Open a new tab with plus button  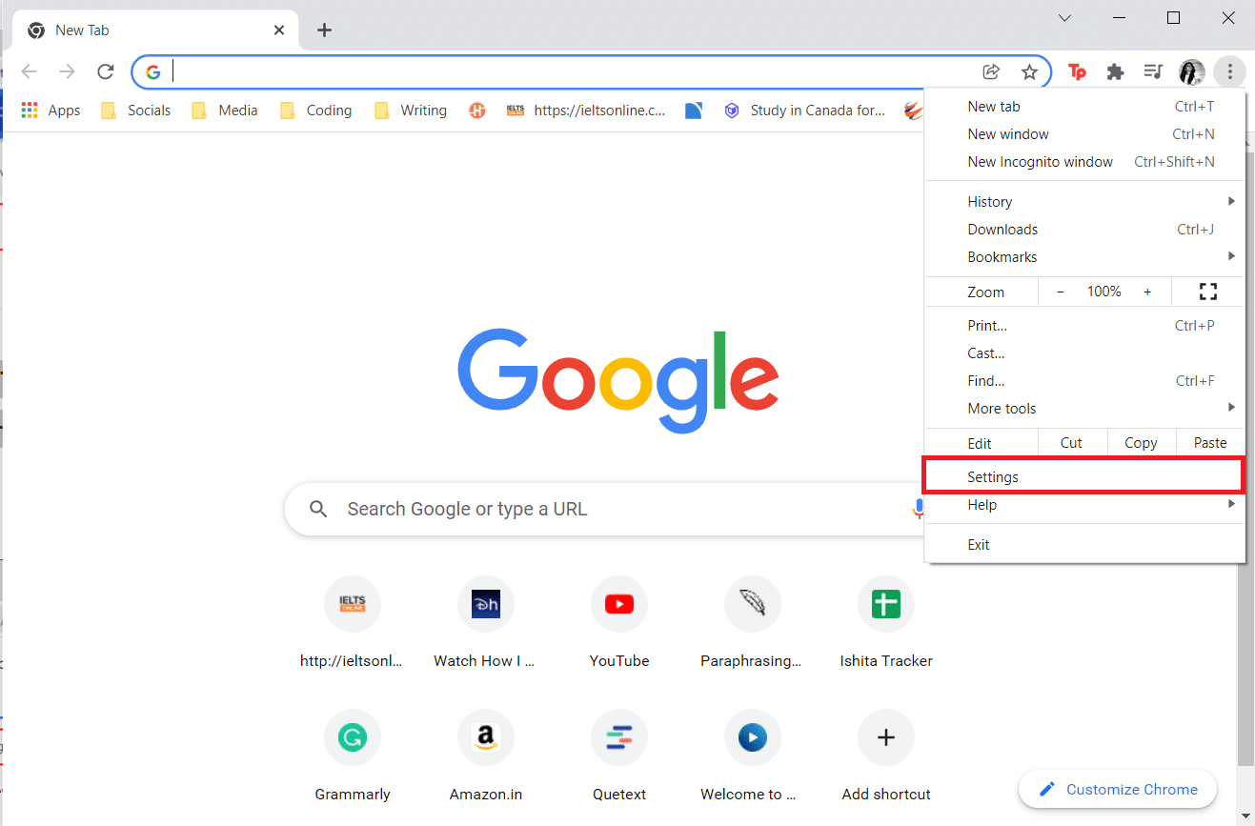point(324,30)
